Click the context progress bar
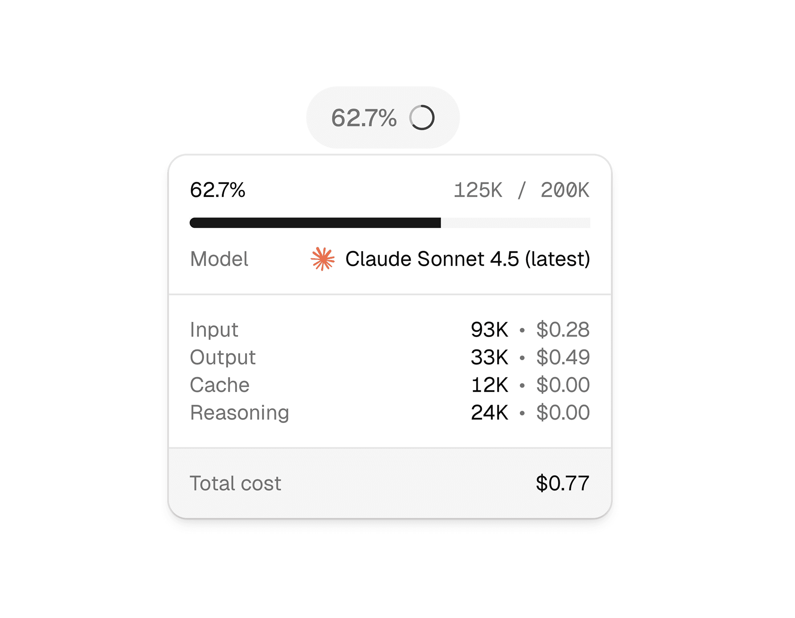Viewport: 795px width, 618px height. click(390, 223)
